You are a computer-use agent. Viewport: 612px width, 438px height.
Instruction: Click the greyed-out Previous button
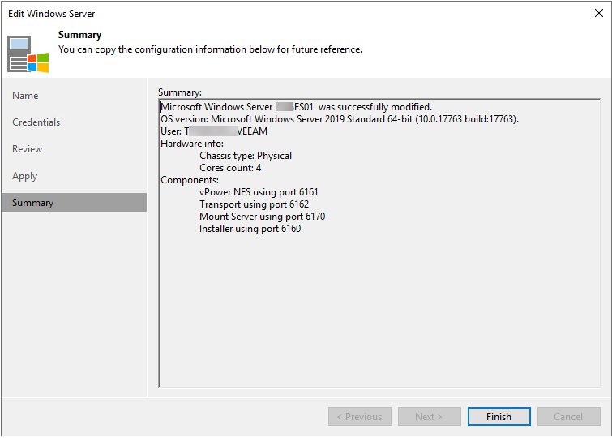359,417
